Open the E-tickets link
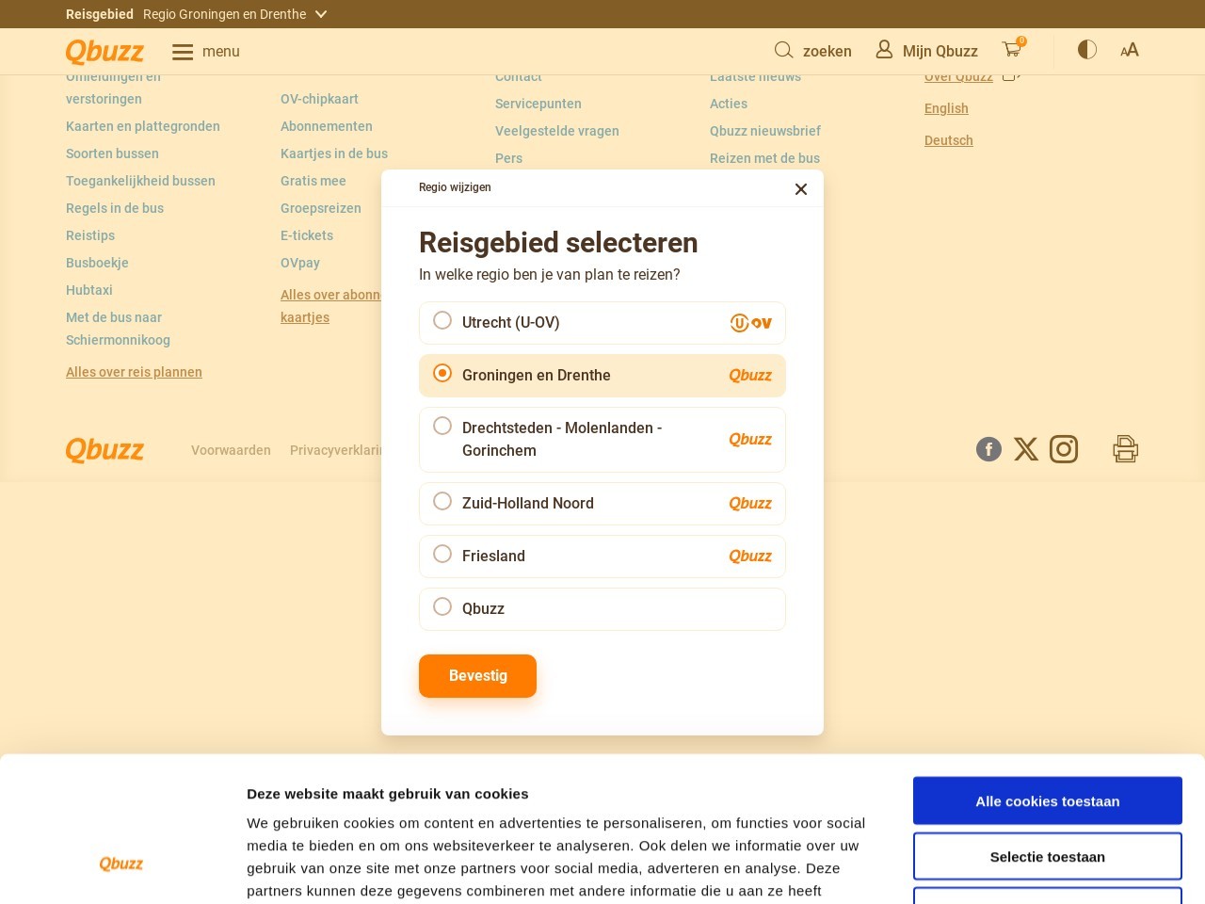The height and width of the screenshot is (904, 1205). [x=307, y=235]
